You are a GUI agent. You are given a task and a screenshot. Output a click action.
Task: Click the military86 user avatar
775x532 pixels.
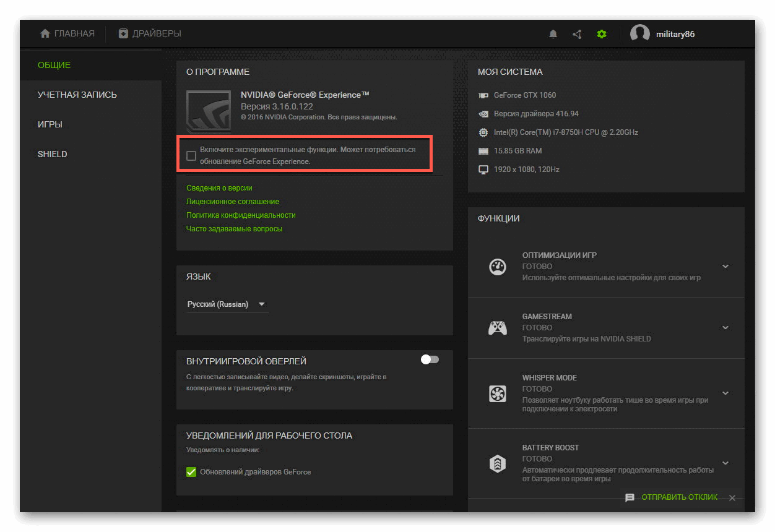click(639, 34)
